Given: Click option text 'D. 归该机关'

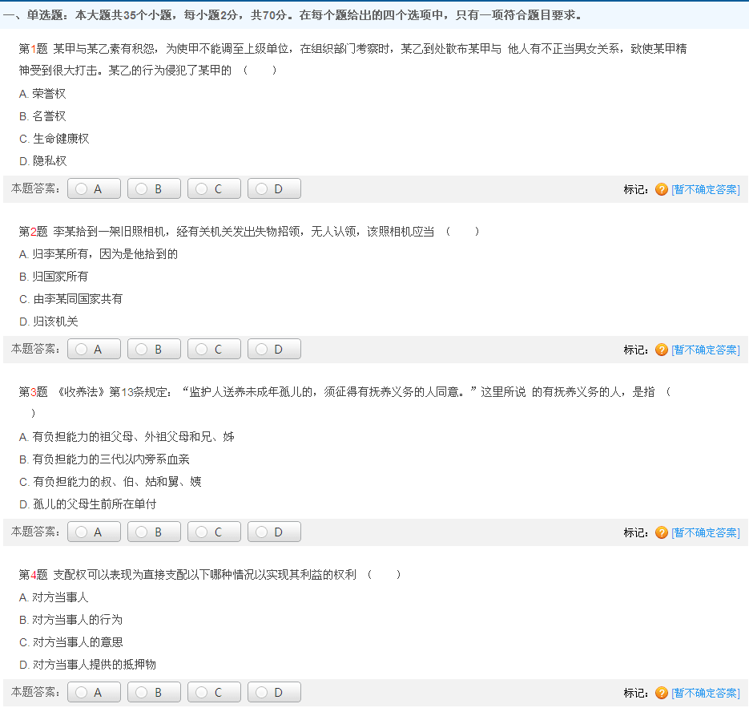Looking at the screenshot, I should pyautogui.click(x=48, y=322).
